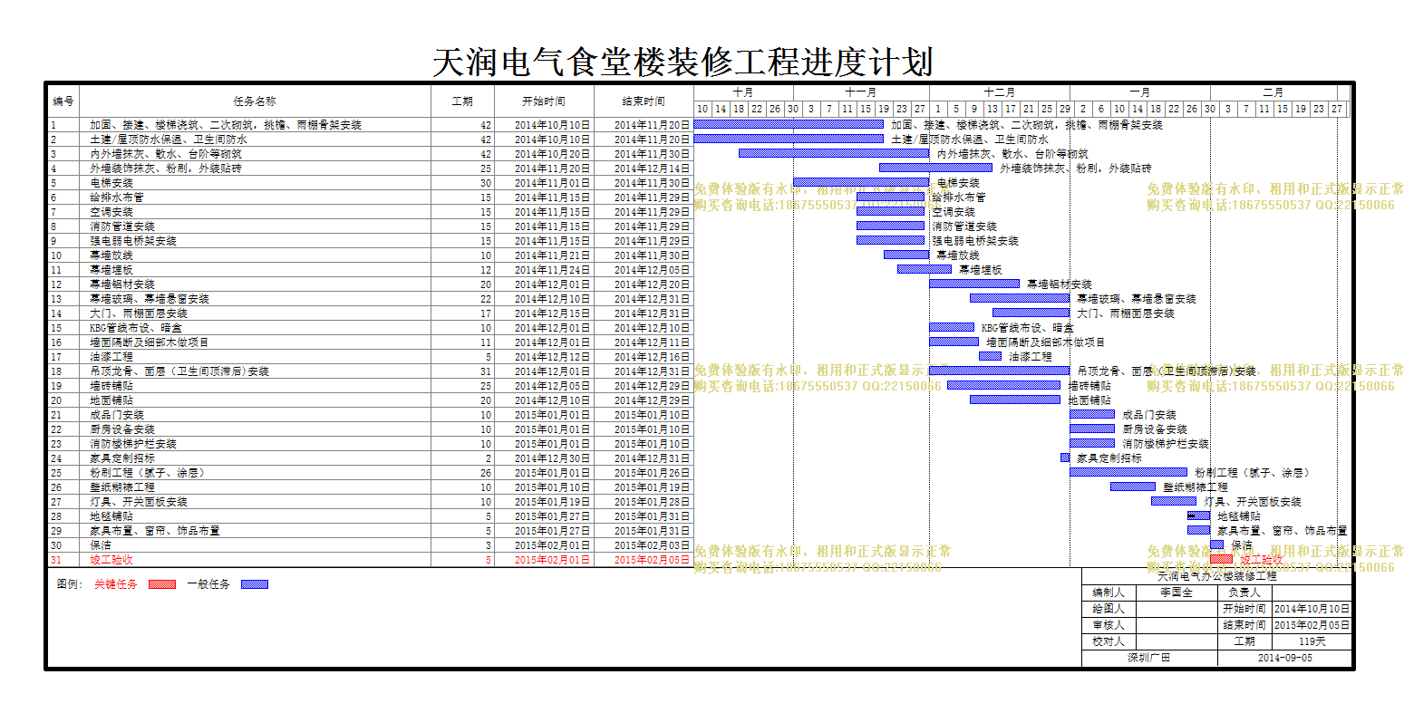Click the empty 审核人 value field

1176,625
